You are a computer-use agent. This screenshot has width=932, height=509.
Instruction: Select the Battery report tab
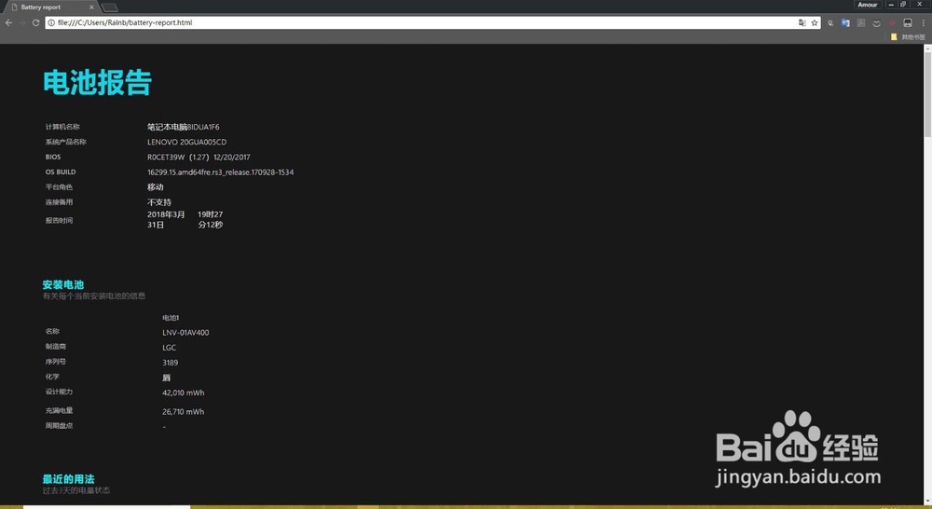click(50, 7)
